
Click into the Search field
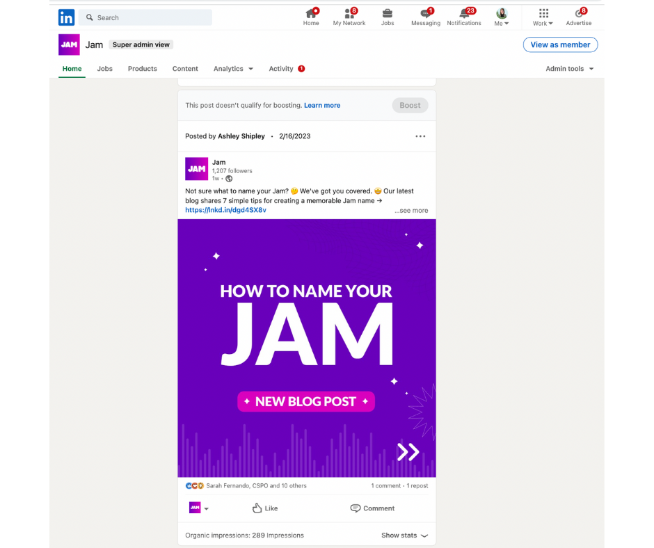pyautogui.click(x=145, y=17)
